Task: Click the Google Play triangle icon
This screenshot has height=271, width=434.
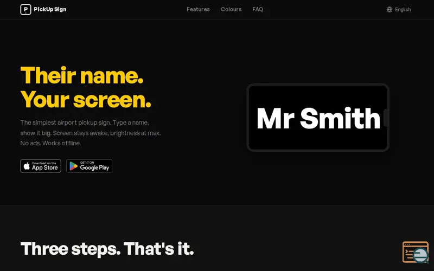Action: [x=73, y=166]
